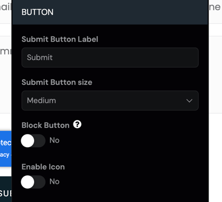Open the Privacy link in blue badge

click(x=4, y=155)
